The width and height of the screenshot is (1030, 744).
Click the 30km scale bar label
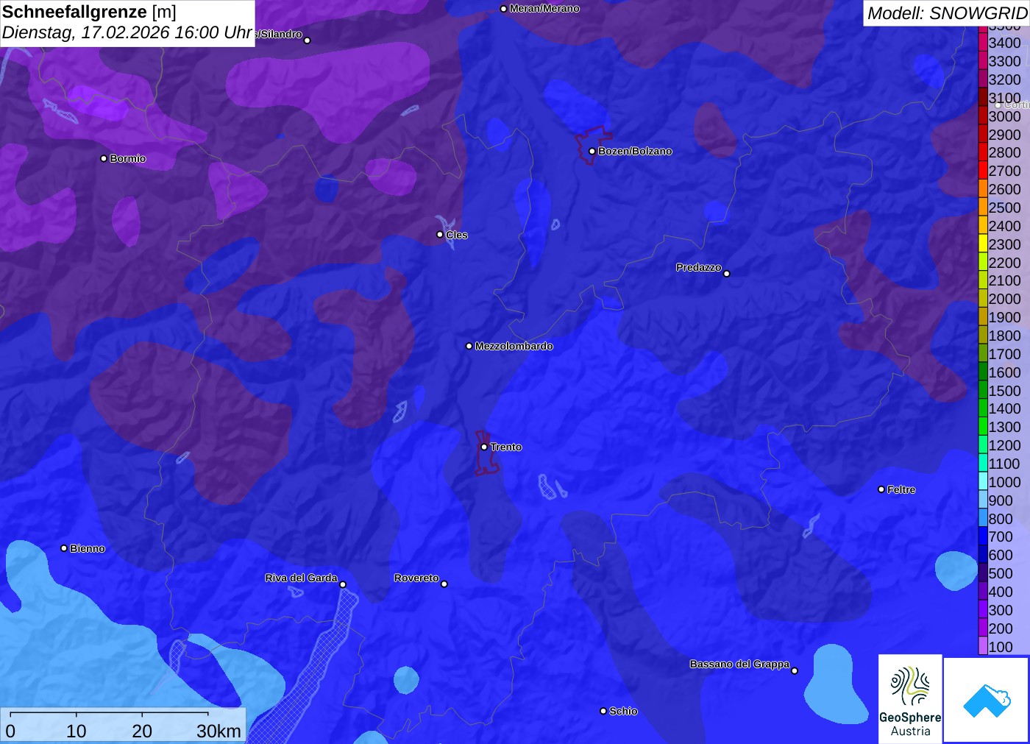click(219, 731)
